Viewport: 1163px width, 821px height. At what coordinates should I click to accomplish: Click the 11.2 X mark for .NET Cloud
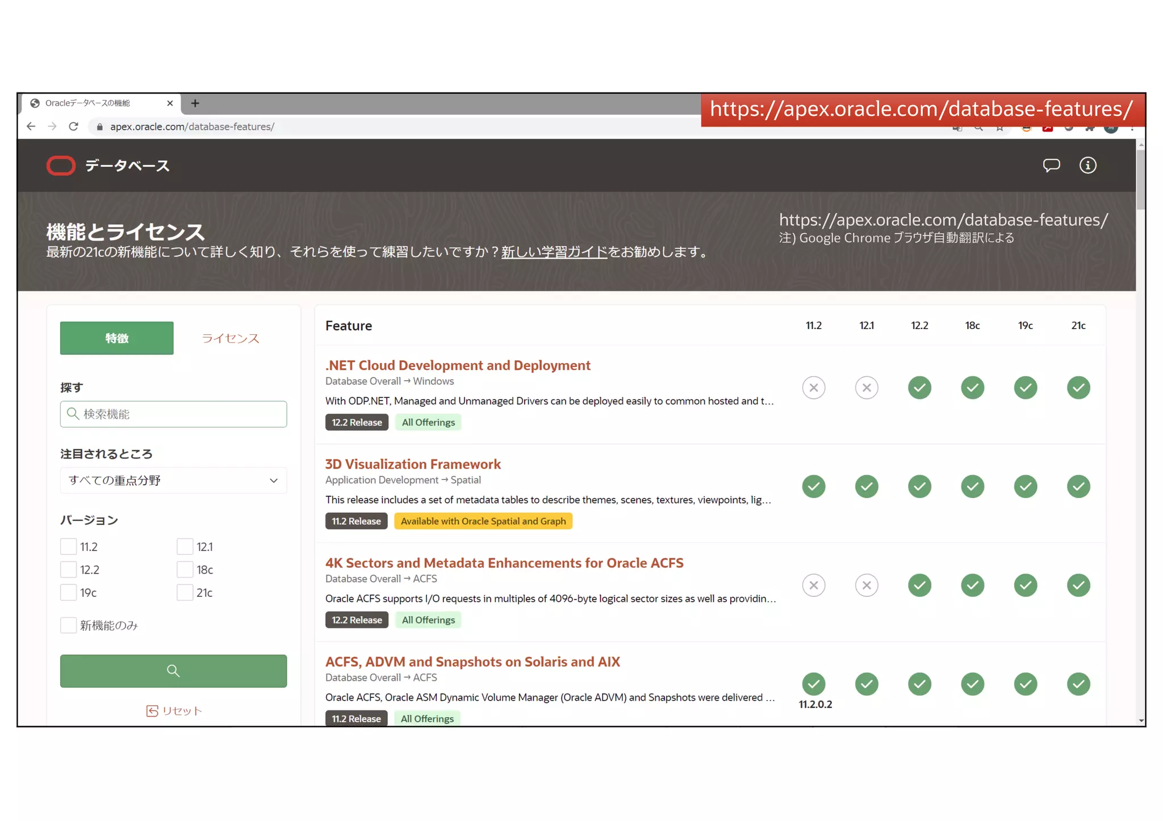(814, 388)
